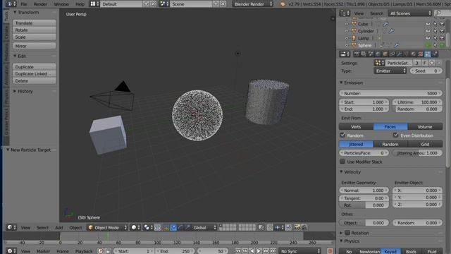Open the No Sync playback dropdown

[300, 251]
